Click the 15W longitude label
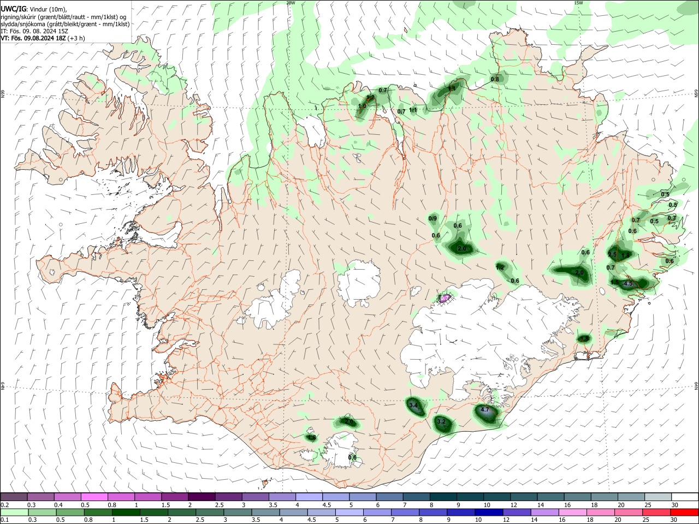The image size is (699, 524). [578, 3]
